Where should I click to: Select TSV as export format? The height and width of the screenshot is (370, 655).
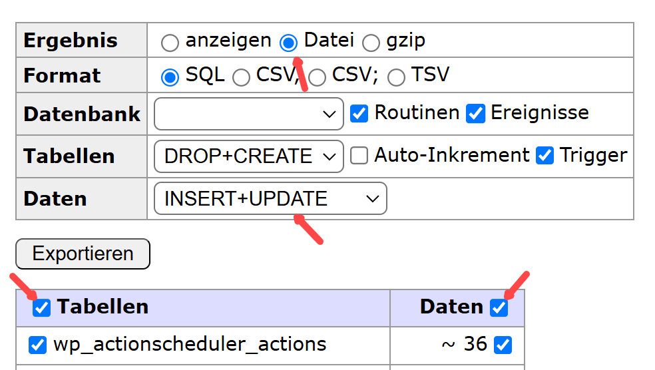point(396,77)
